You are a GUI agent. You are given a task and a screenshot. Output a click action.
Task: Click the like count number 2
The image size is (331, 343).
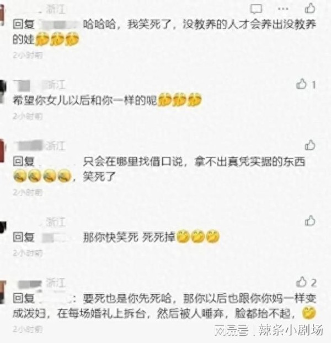[x=314, y=282]
